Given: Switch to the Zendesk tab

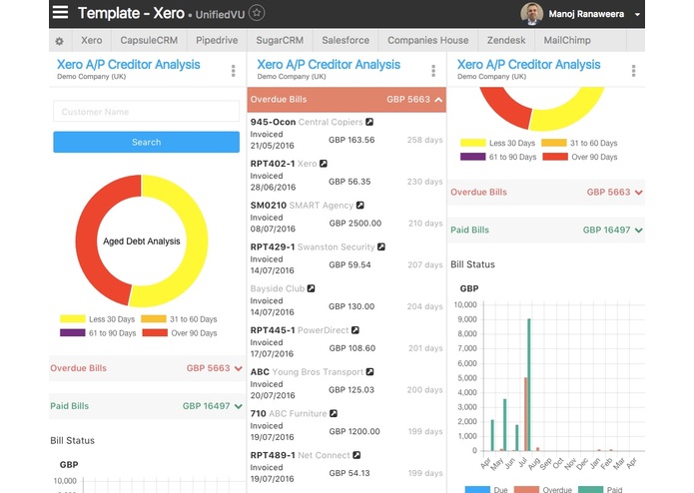Looking at the screenshot, I should [x=506, y=40].
